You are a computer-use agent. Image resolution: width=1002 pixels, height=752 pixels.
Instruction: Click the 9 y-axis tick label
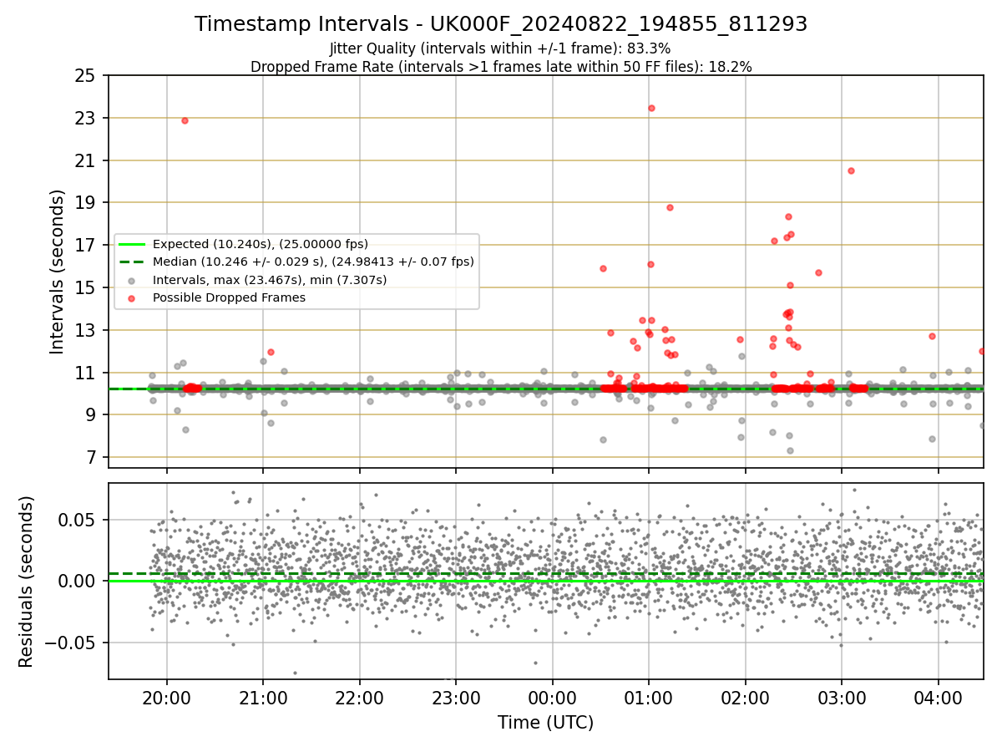(90, 415)
